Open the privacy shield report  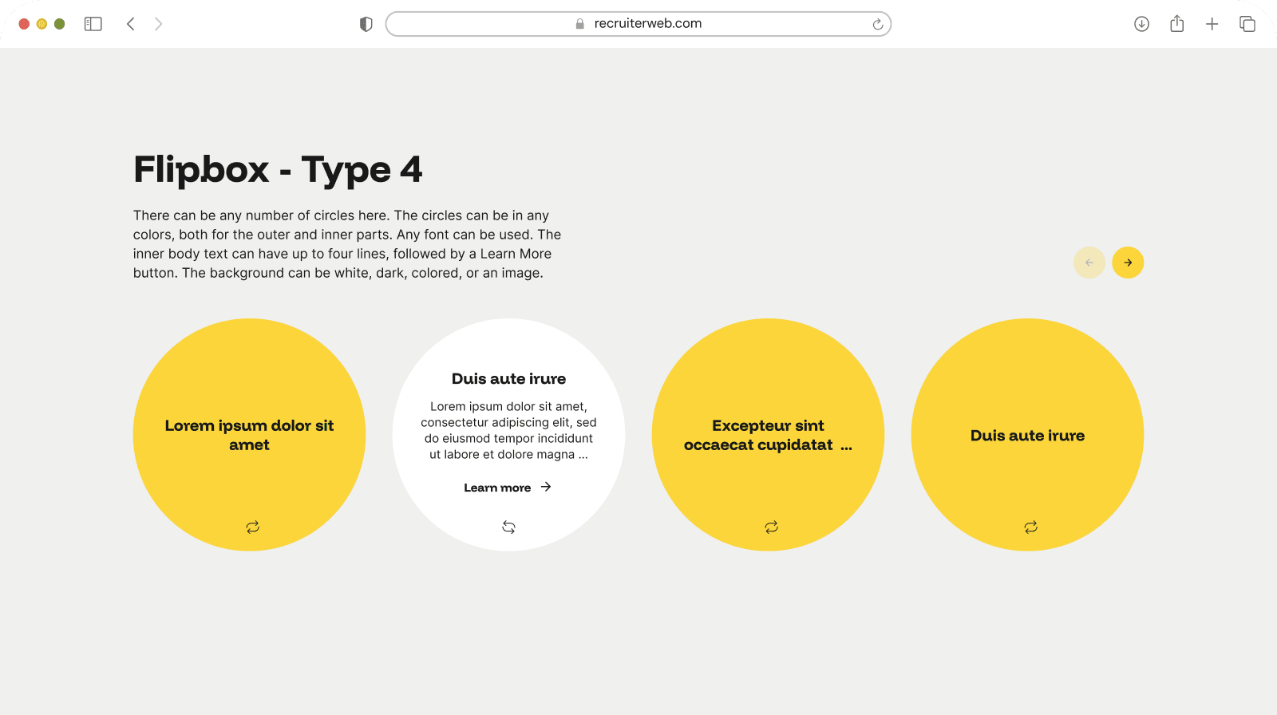pos(366,24)
